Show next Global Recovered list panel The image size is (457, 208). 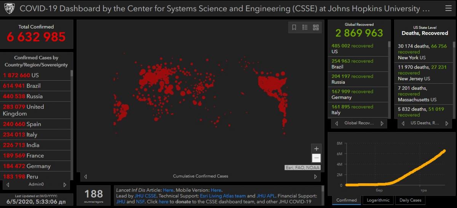[382, 123]
